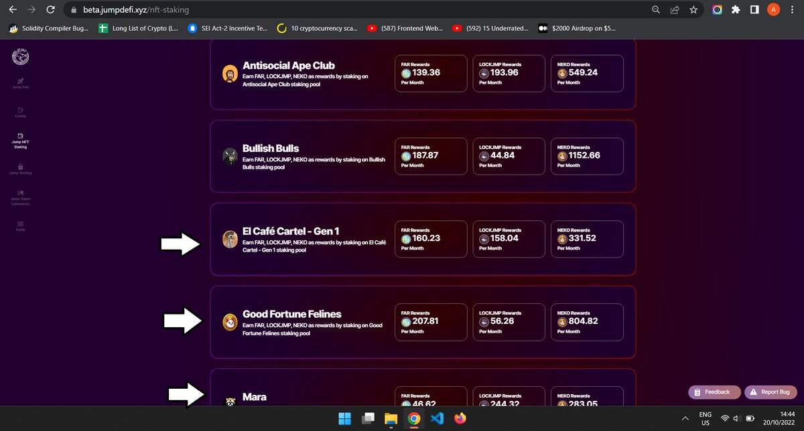This screenshot has height=431, width=804.
Task: Click Good Fortune Felines LOCKJMP reward 56.26
Action: 509,323
